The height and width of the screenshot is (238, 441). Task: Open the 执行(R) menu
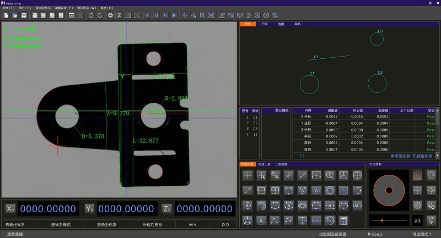coord(25,8)
